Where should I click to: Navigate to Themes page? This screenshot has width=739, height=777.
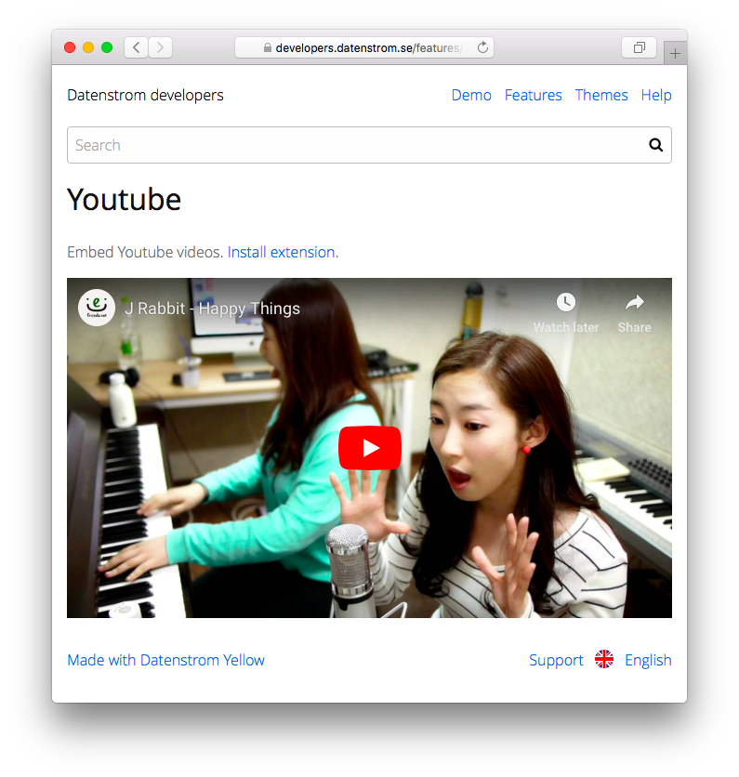pyautogui.click(x=601, y=95)
